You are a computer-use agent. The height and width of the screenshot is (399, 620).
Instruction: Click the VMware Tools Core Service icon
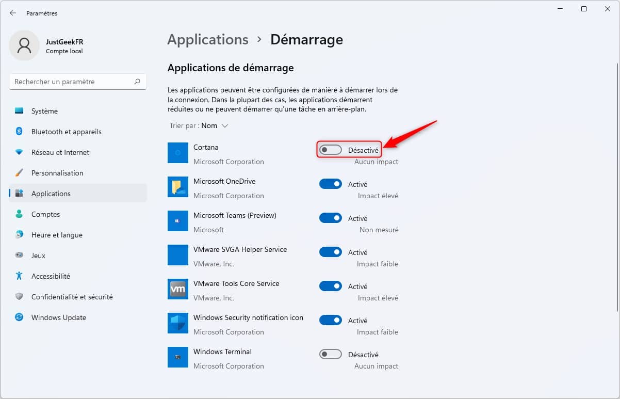click(x=178, y=289)
